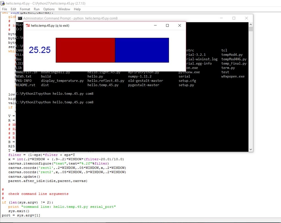This screenshot has width=281, height=223.
Task: Open the Options menu in IDLE
Action: click(x=49, y=9)
